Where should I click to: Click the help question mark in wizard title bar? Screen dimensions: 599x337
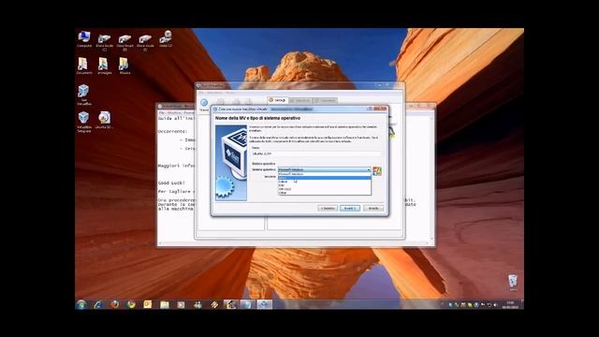[x=370, y=109]
